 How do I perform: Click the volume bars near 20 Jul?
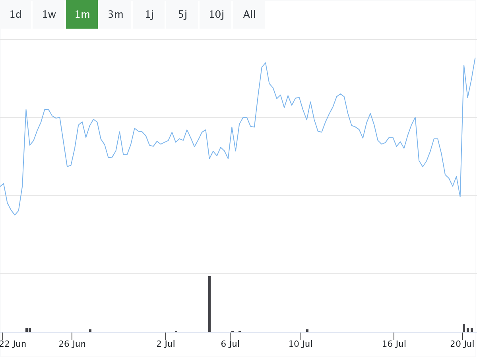click(x=468, y=328)
